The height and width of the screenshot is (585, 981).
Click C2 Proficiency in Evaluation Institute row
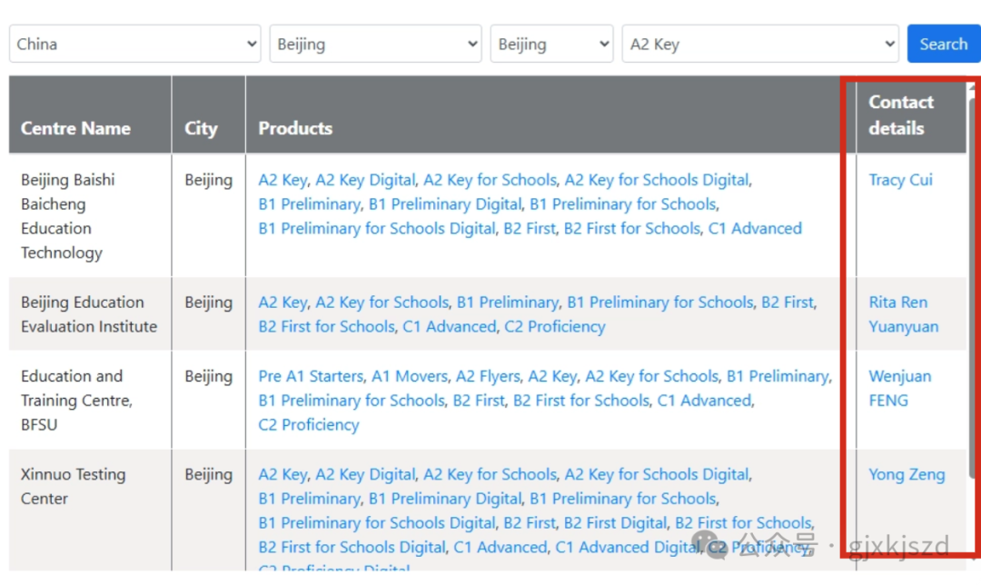pos(555,327)
